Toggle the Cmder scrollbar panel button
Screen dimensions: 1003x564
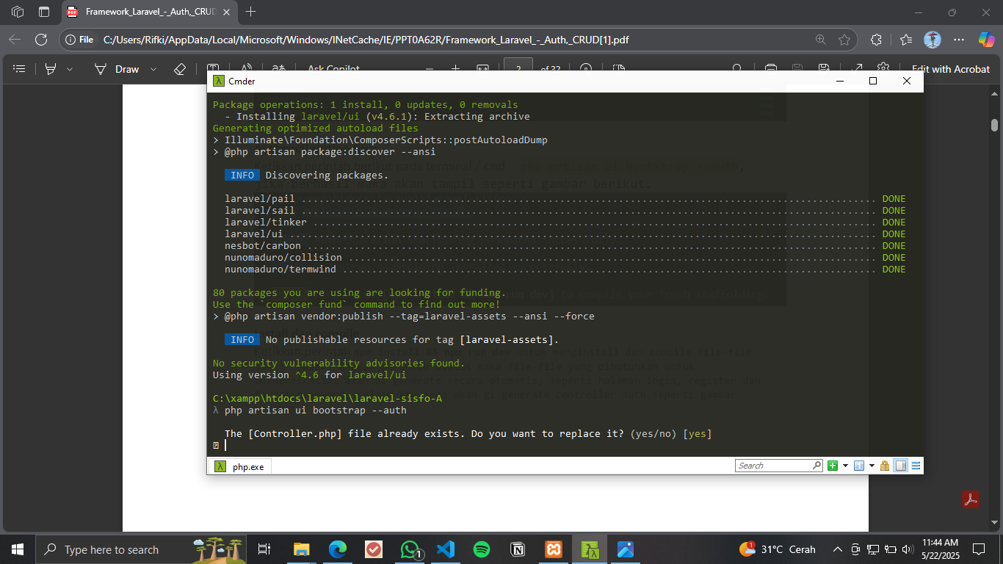(900, 466)
